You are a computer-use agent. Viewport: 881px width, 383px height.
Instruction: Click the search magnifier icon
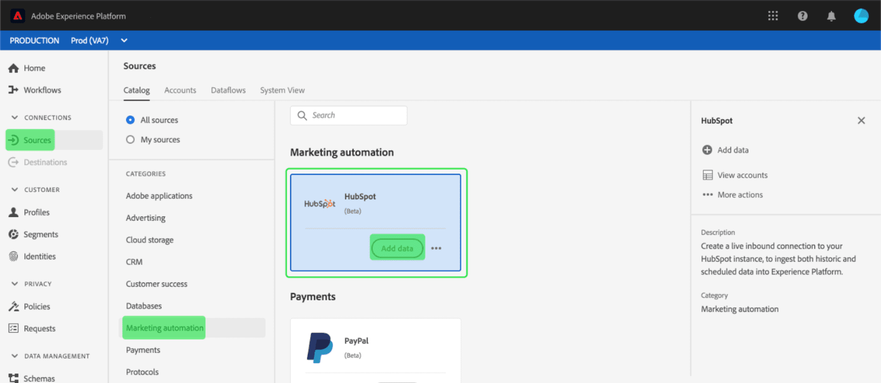click(302, 115)
